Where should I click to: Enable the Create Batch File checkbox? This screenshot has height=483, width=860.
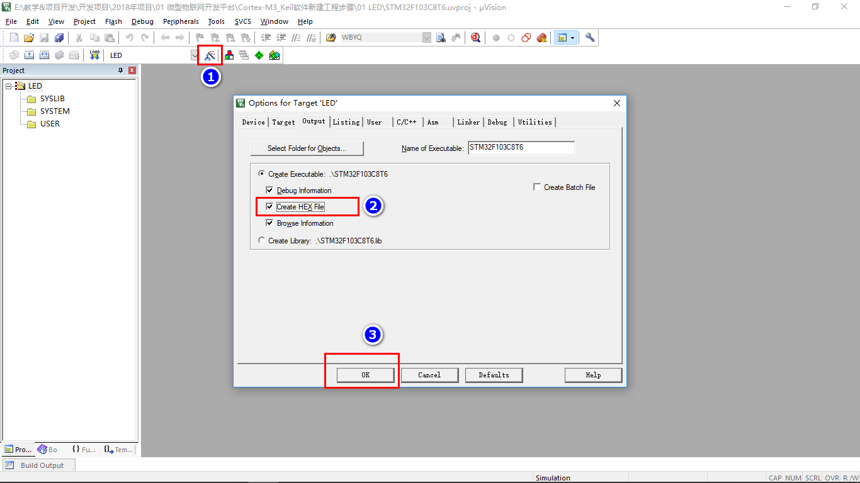pos(537,187)
